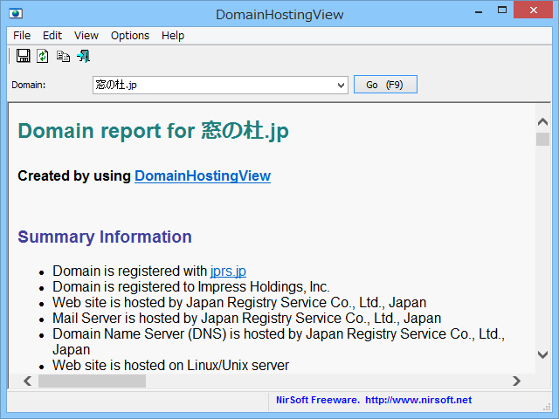Click the horizontal scrollbar right arrow
Image resolution: width=559 pixels, height=419 pixels.
(x=516, y=381)
